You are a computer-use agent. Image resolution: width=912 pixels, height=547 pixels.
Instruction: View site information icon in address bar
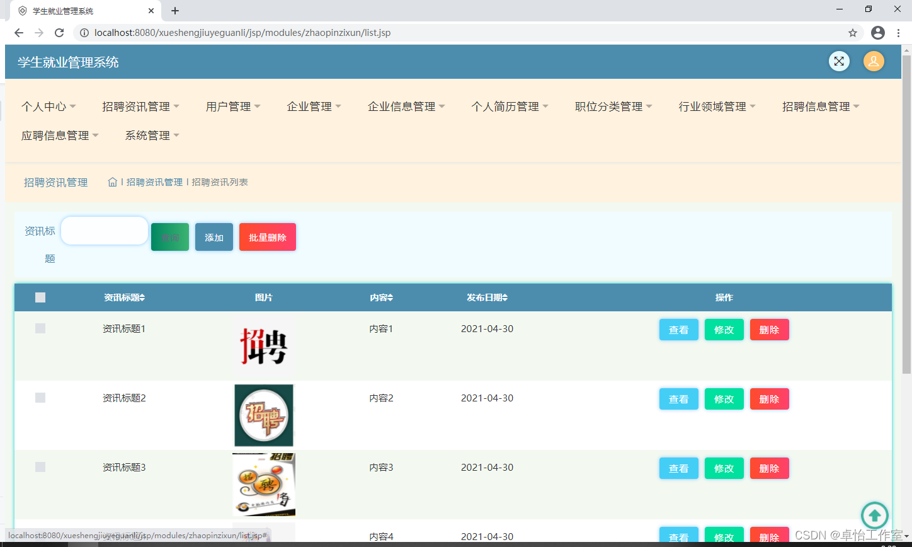(x=84, y=33)
